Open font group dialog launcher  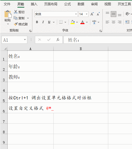101,31
